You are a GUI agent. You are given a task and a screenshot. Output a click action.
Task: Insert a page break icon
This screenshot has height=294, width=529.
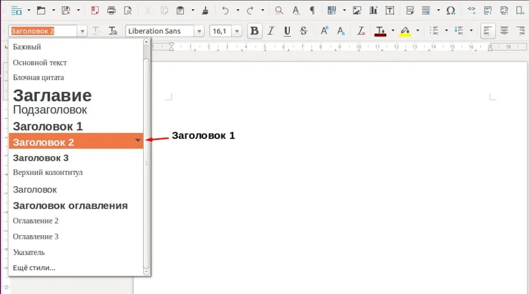pos(410,10)
